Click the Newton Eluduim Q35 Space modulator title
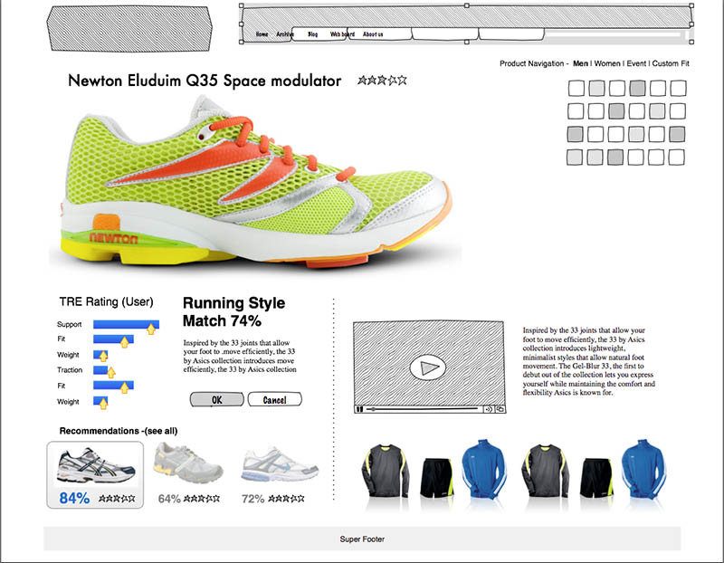The width and height of the screenshot is (724, 563). [205, 81]
